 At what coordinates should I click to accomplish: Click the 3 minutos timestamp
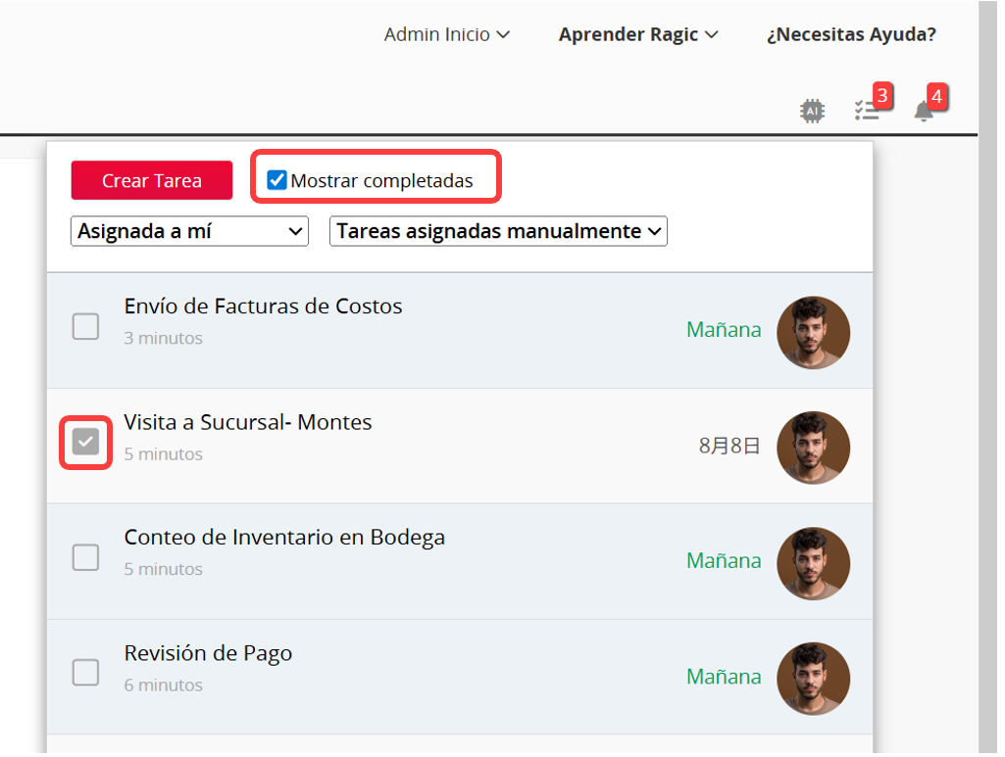164,339
